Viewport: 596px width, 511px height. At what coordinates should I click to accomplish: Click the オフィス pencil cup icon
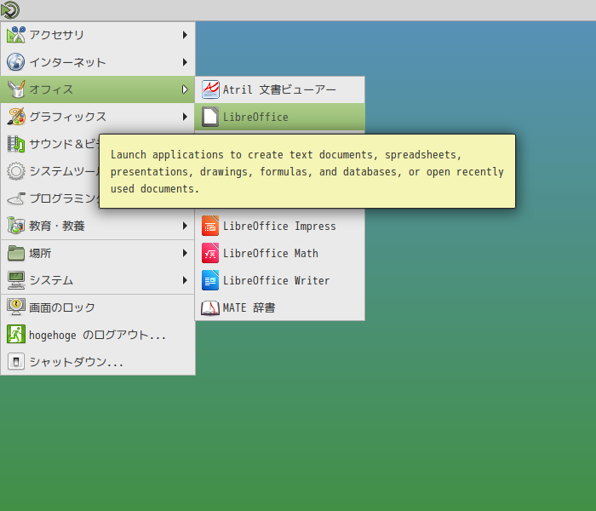16,89
